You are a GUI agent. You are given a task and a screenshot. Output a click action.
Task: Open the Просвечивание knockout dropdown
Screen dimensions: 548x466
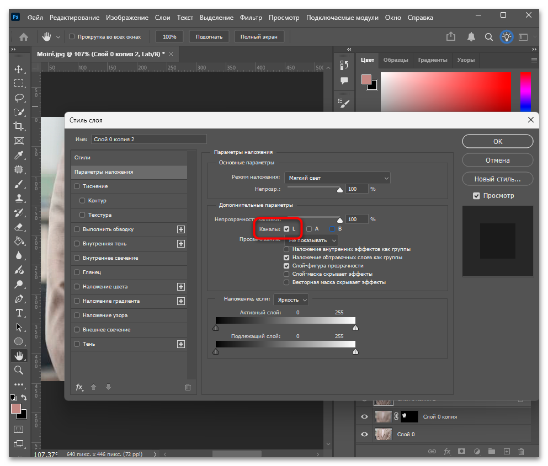311,240
